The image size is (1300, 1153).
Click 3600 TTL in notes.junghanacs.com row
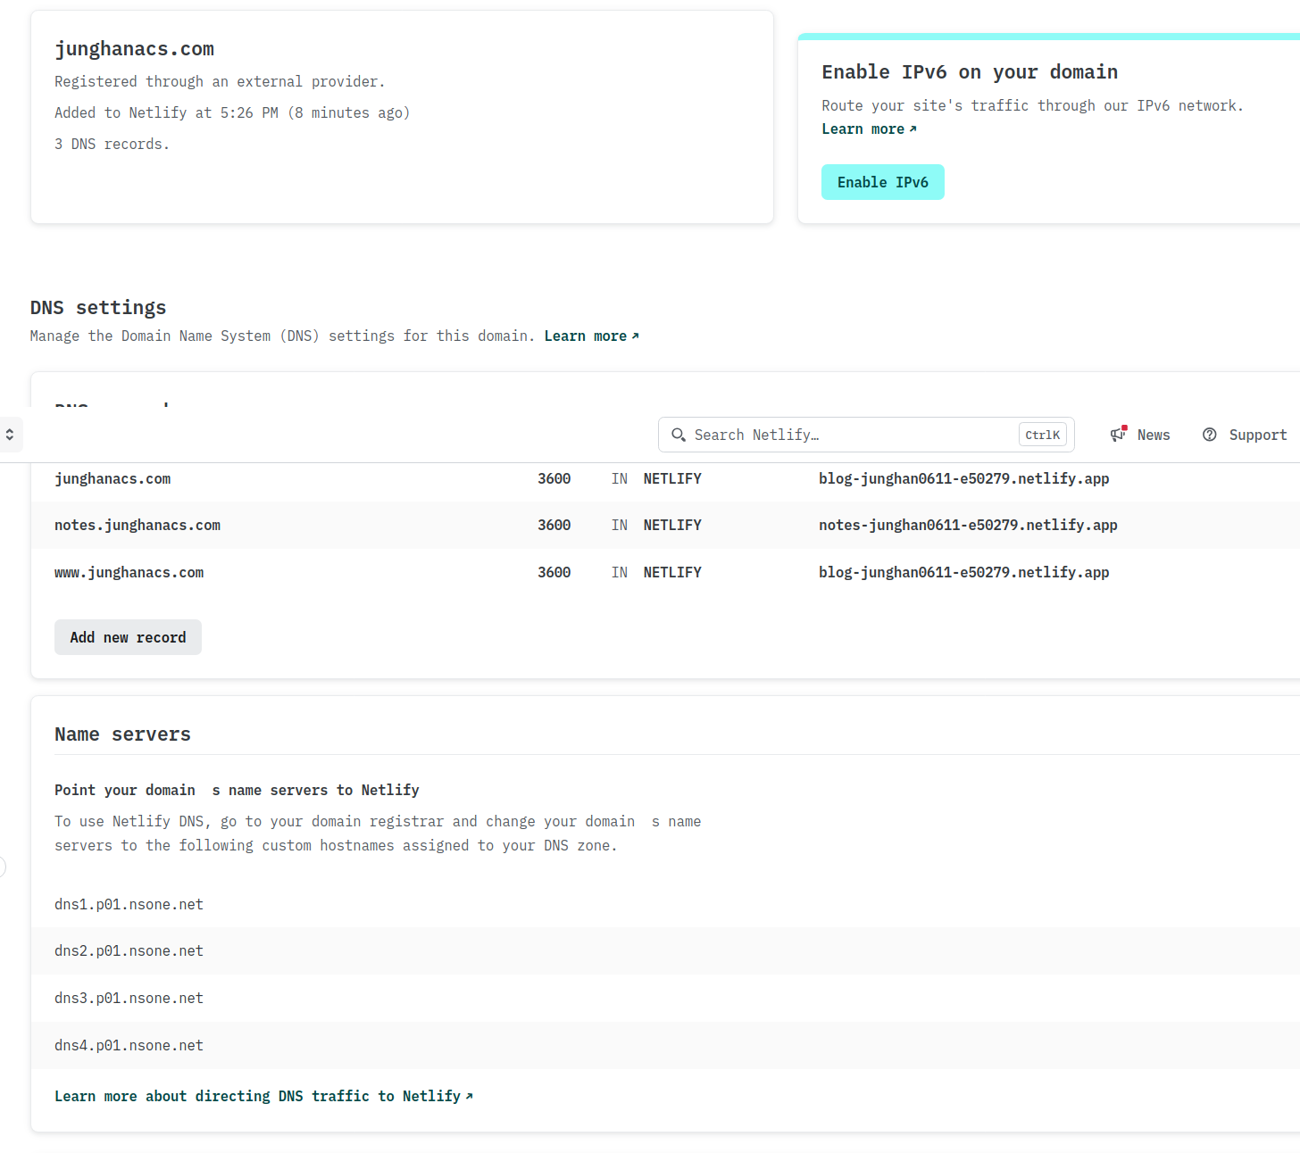pos(554,525)
